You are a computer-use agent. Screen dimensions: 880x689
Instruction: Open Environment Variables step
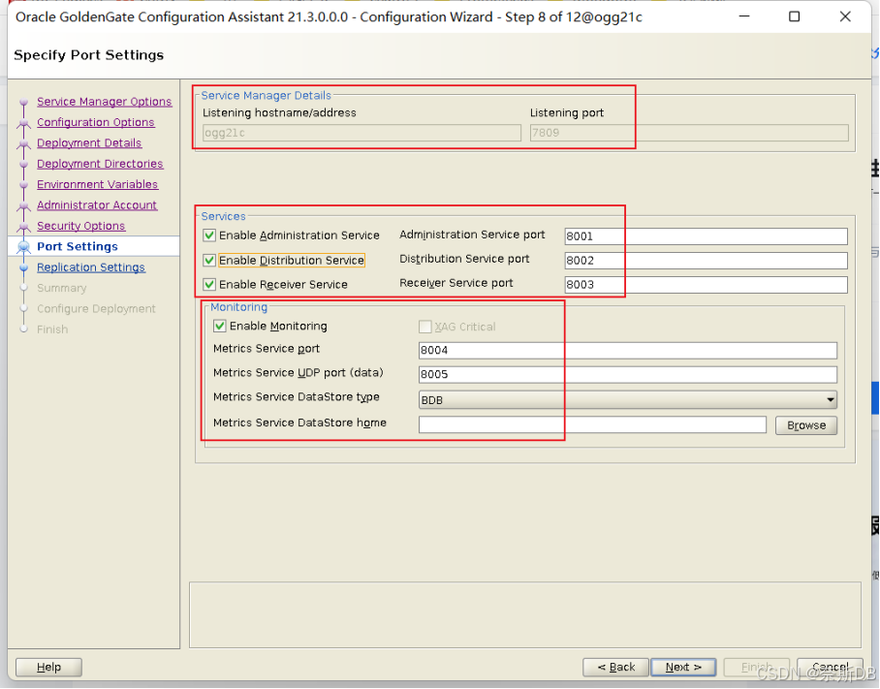[x=98, y=184]
